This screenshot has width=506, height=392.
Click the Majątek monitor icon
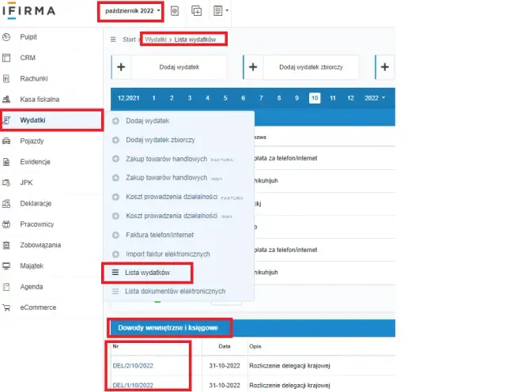[6, 266]
